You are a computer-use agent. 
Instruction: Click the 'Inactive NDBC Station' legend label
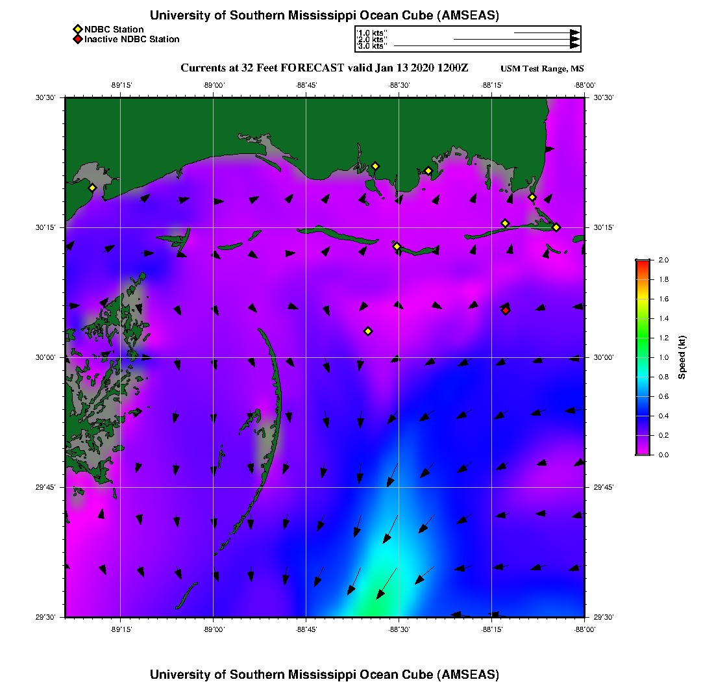(x=132, y=40)
